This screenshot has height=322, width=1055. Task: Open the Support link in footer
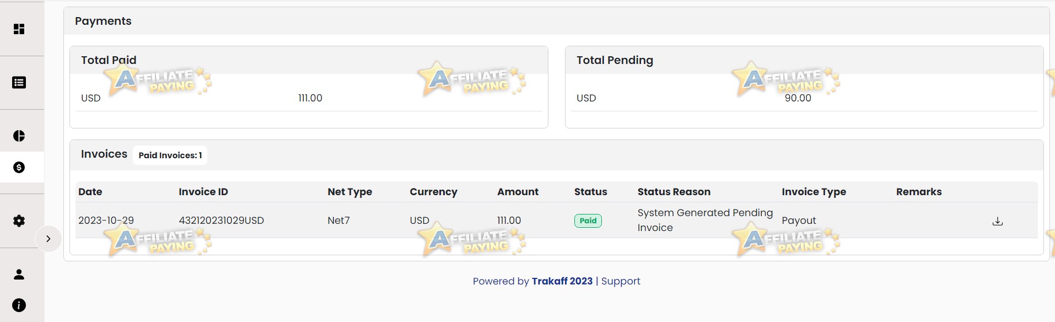pos(621,281)
